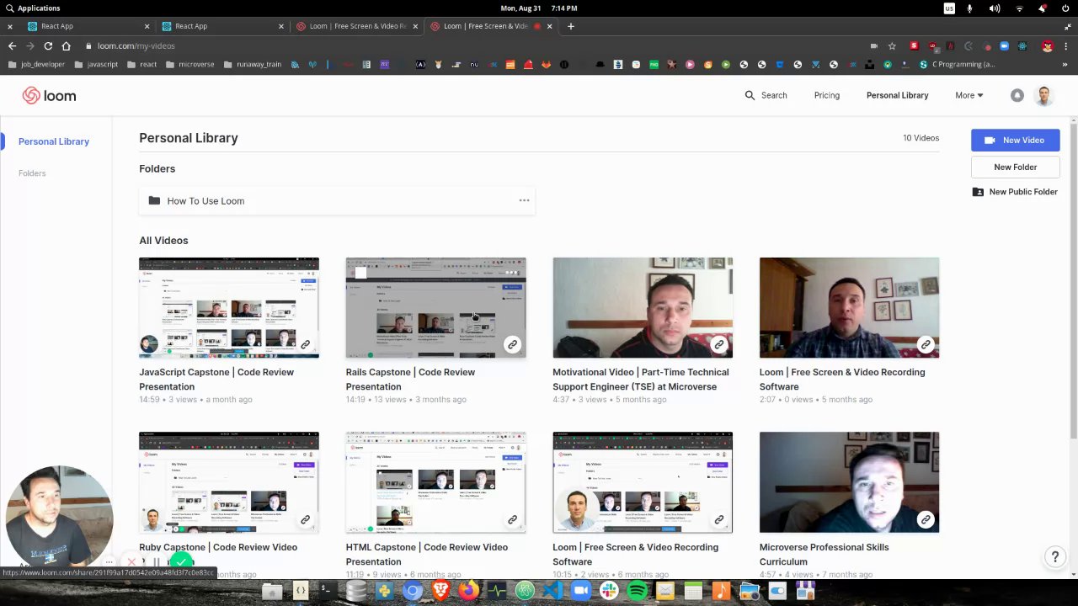The height and width of the screenshot is (606, 1078).
Task: Open the help question mark button
Action: [1054, 556]
